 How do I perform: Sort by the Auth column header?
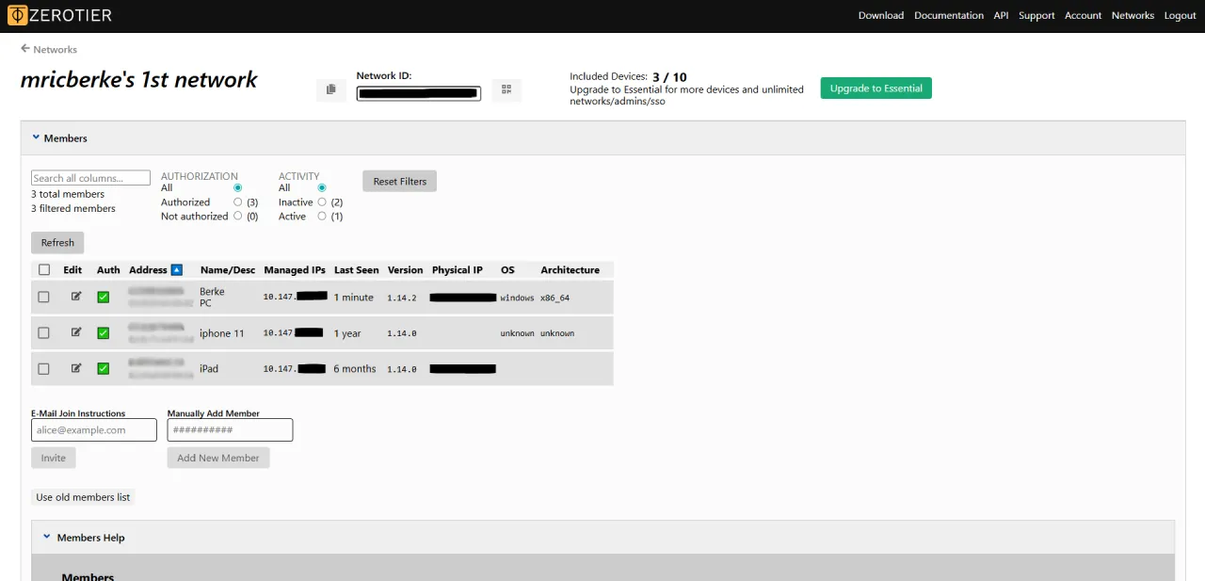(x=108, y=270)
